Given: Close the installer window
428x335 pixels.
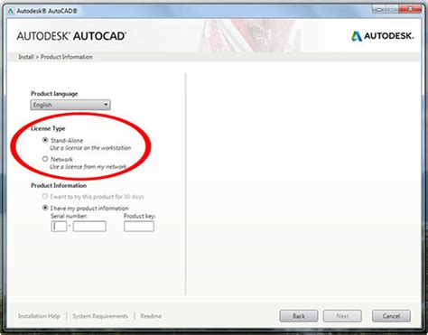Looking at the screenshot, I should 410,9.
